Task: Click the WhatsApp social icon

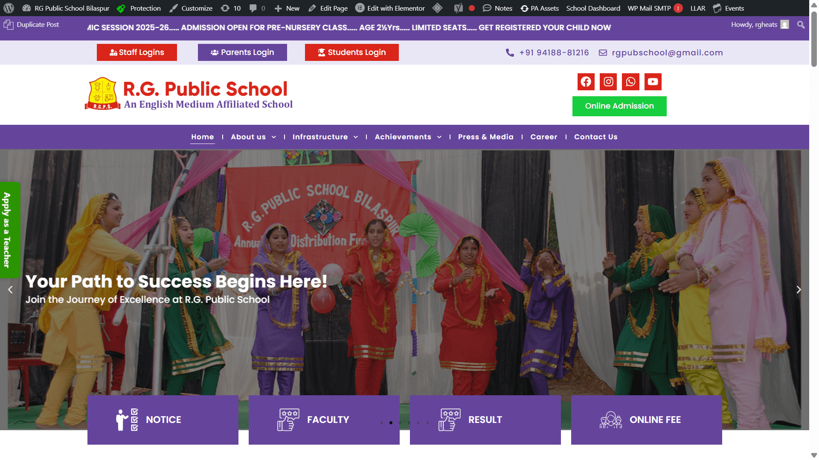Action: (630, 82)
